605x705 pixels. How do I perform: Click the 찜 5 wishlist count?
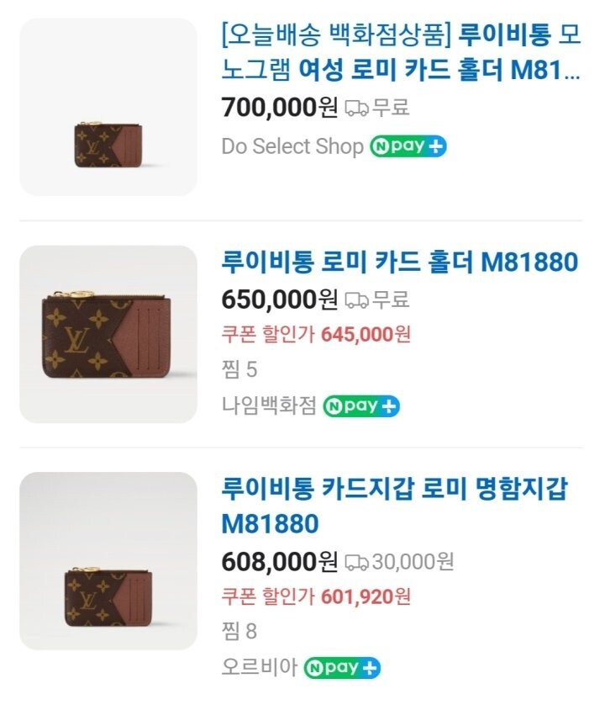coord(239,369)
